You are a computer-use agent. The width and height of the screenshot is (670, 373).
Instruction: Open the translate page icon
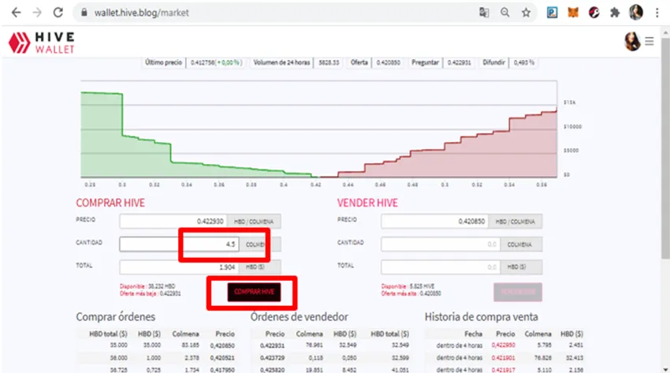point(484,13)
